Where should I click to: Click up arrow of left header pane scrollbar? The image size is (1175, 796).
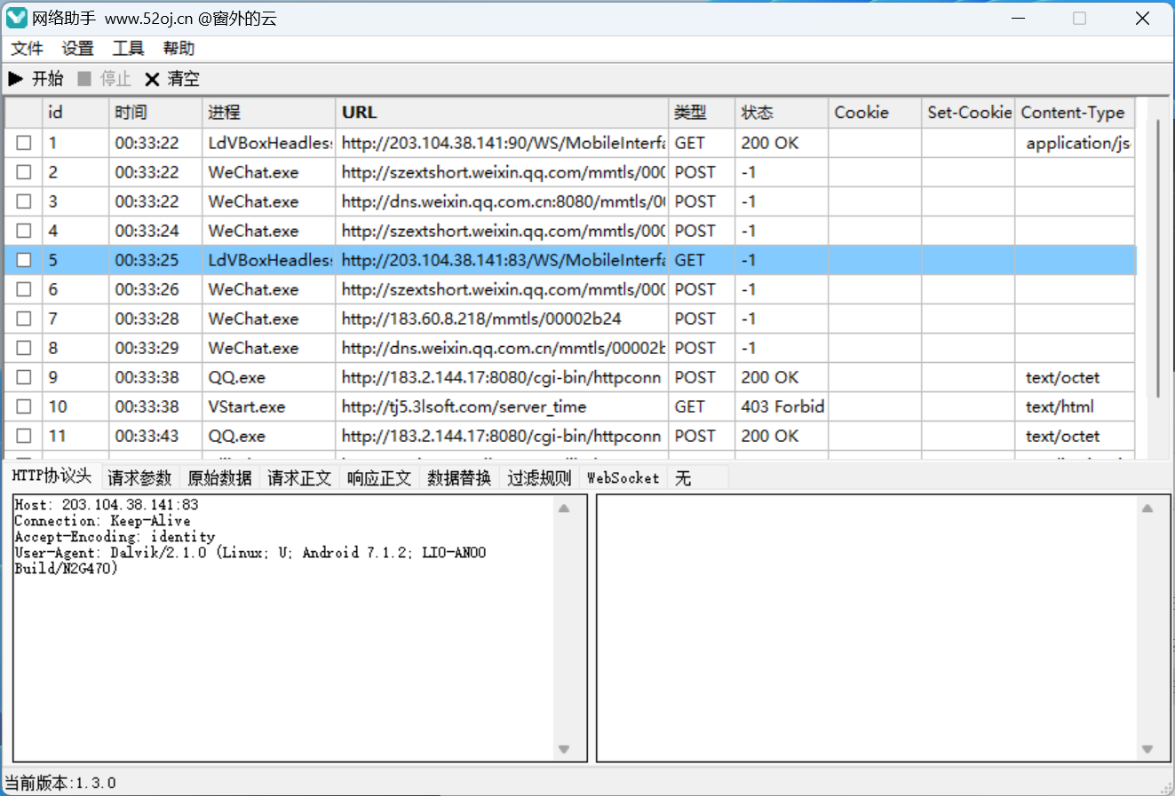coord(564,508)
